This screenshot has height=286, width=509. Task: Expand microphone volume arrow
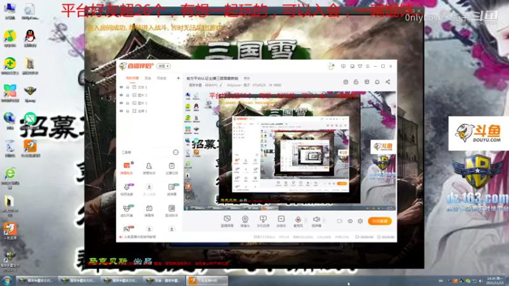pos(305,221)
